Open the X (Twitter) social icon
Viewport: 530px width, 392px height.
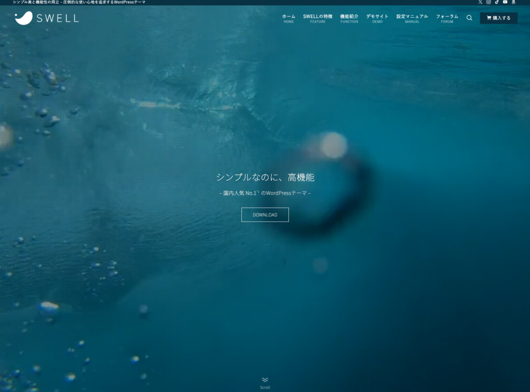click(480, 2)
